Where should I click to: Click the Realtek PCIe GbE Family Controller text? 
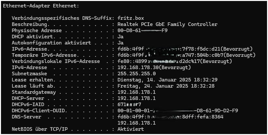coord(167,24)
